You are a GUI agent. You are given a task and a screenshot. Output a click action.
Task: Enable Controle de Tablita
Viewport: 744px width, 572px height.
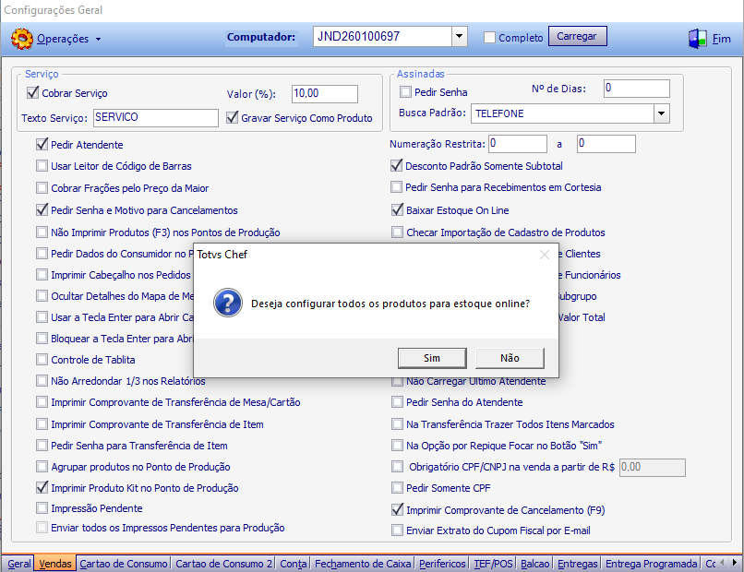(42, 360)
